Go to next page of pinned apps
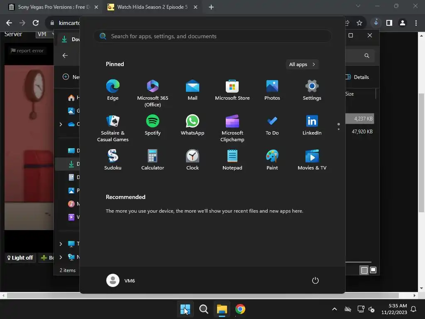Image resolution: width=425 pixels, height=319 pixels. point(339,129)
